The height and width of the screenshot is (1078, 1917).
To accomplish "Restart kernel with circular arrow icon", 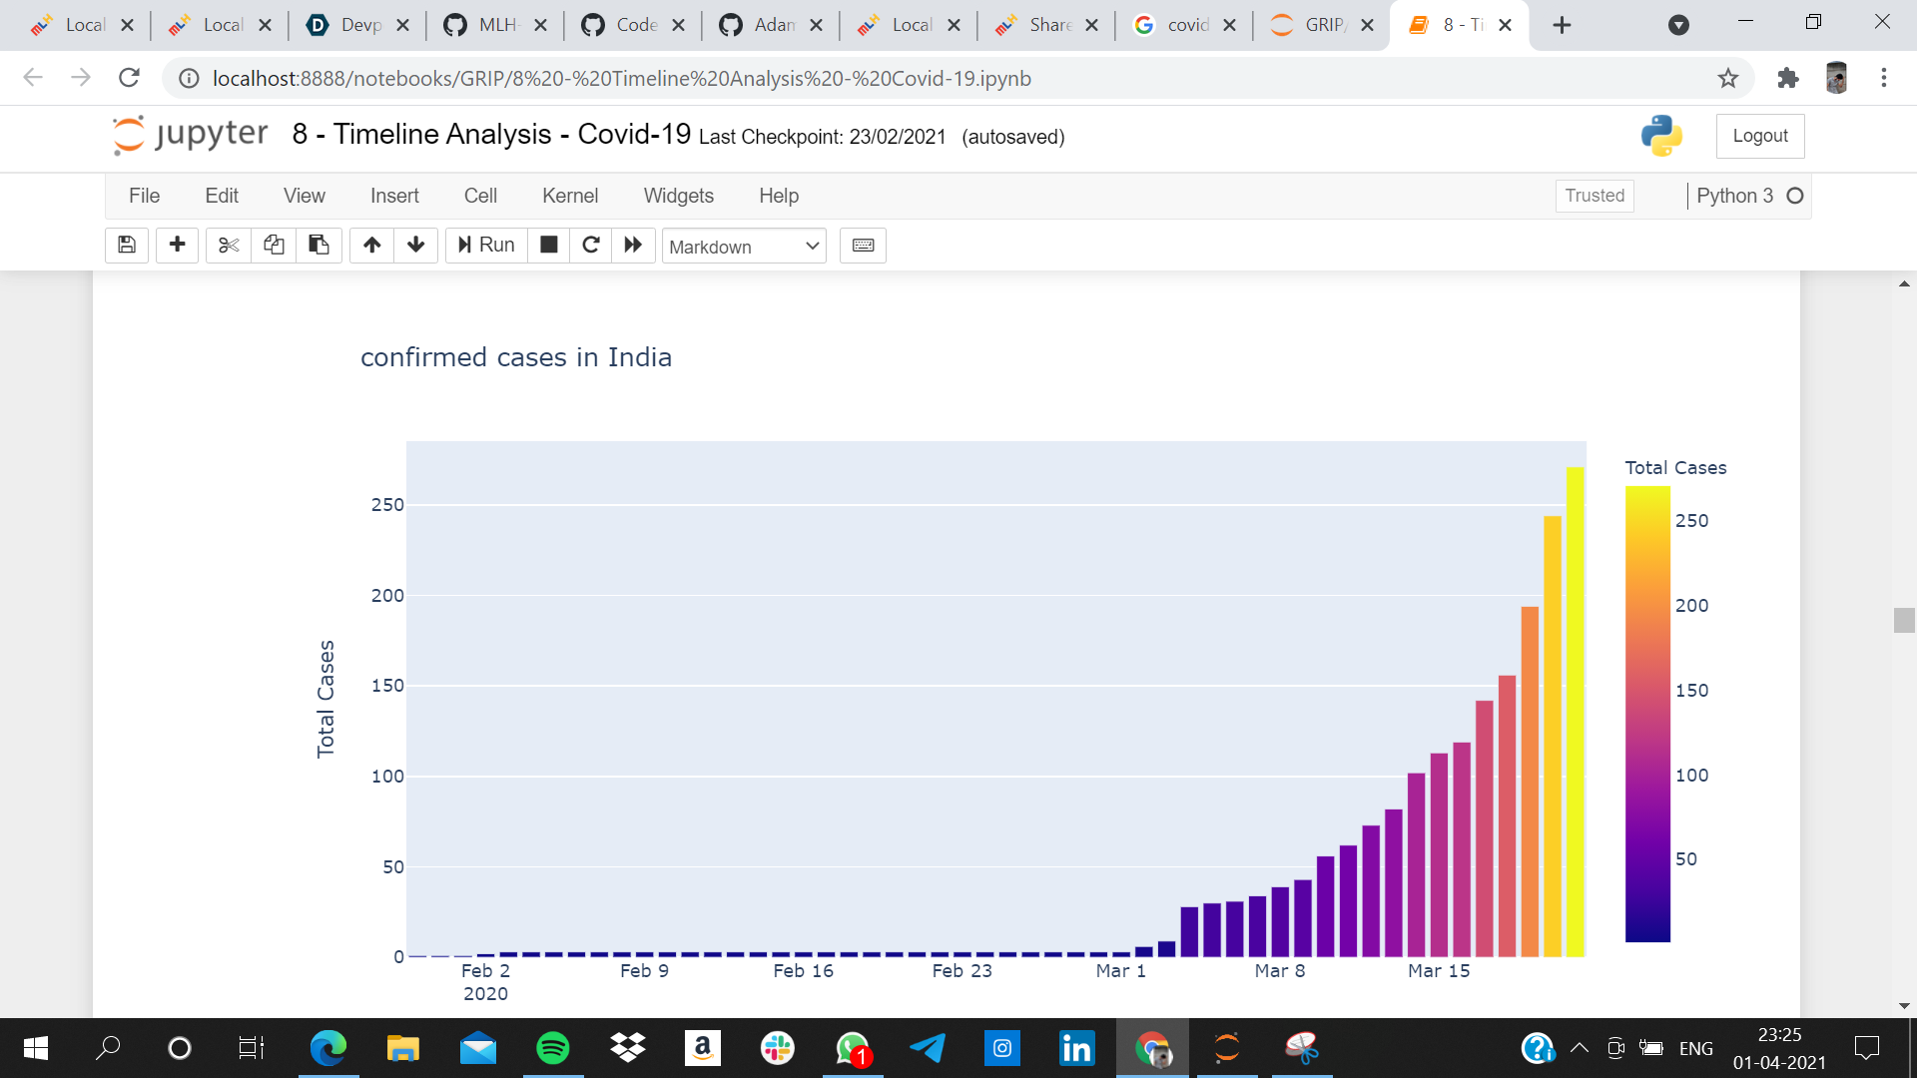I will tap(591, 246).
